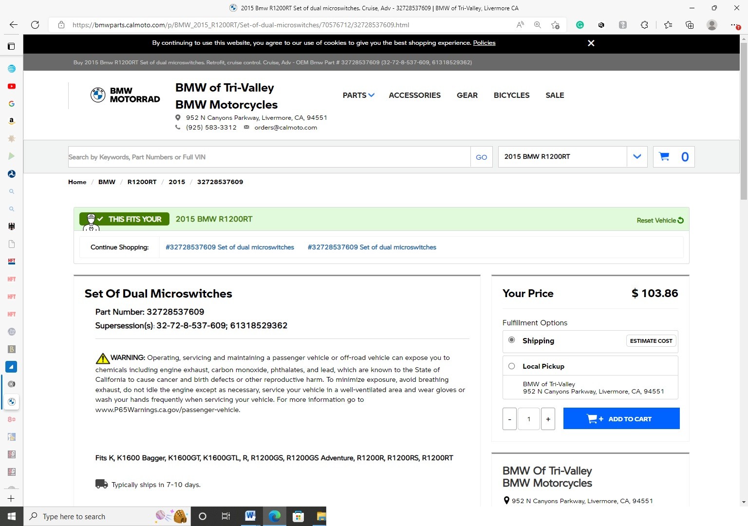
Task: Reload the current page
Action: (x=35, y=25)
